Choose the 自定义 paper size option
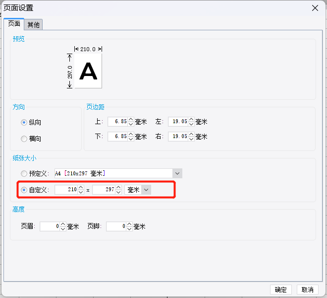The height and width of the screenshot is (298, 327). click(24, 190)
